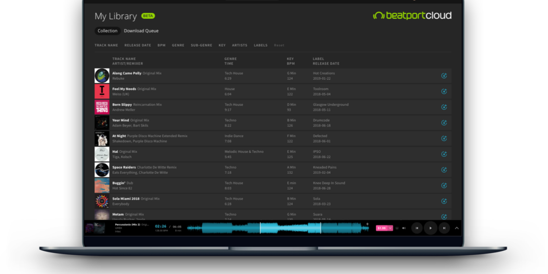The height and width of the screenshot is (274, 548).
Task: Click the re-download icon for Along Came Polly
Action: click(x=444, y=76)
